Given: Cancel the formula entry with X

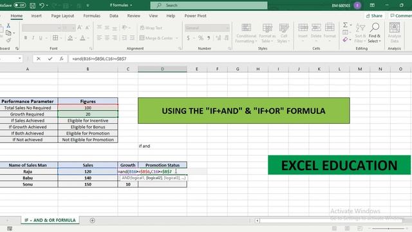Looking at the screenshot, I should click(x=39, y=59).
